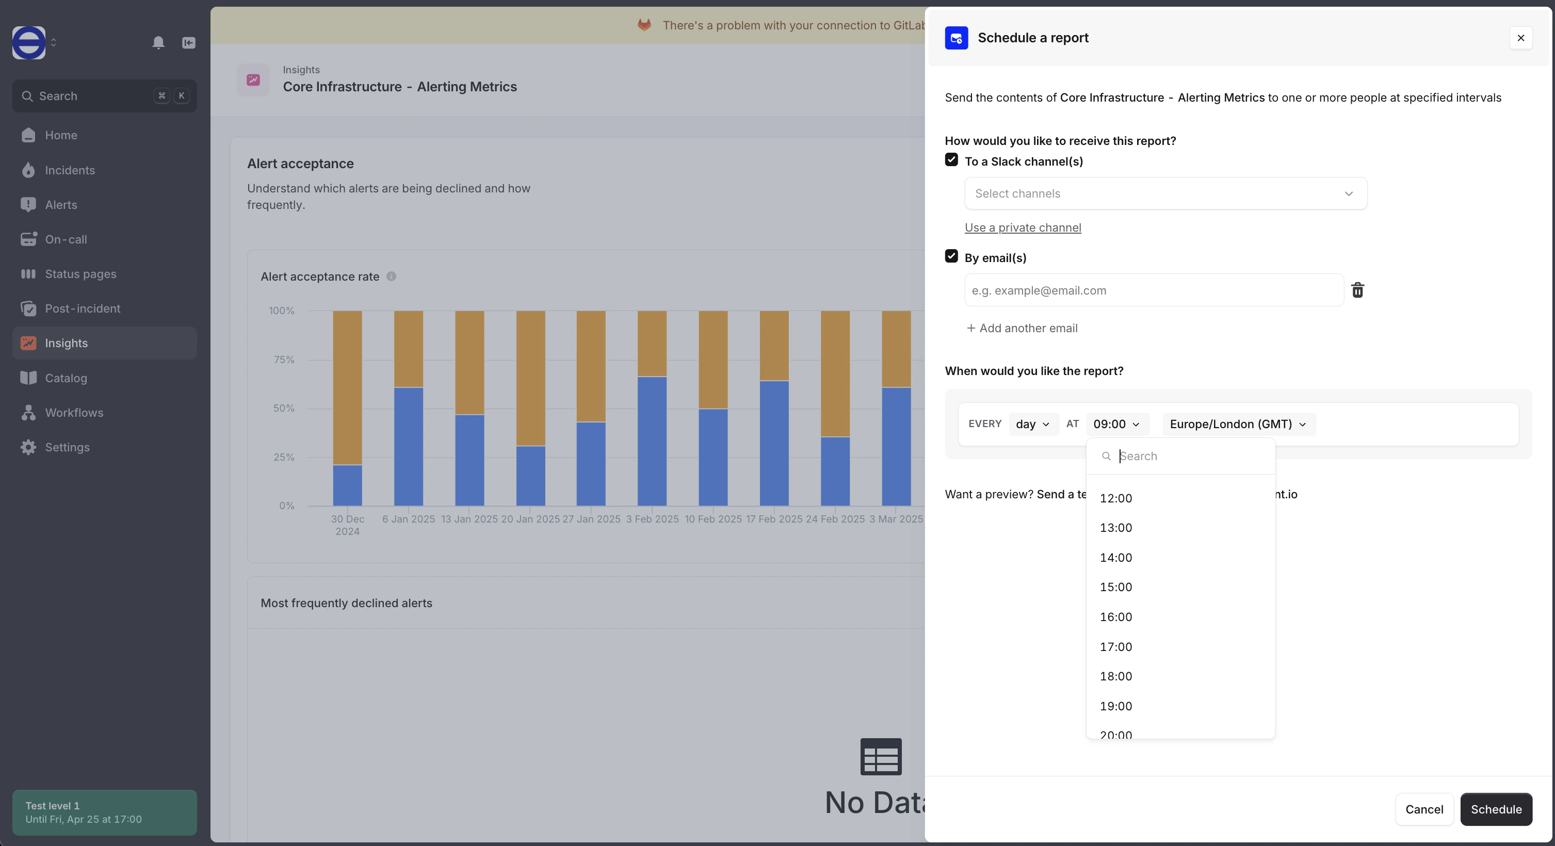Screen dimensions: 1555x846
Task: Click the Schedule a report header icon
Action: 956,38
